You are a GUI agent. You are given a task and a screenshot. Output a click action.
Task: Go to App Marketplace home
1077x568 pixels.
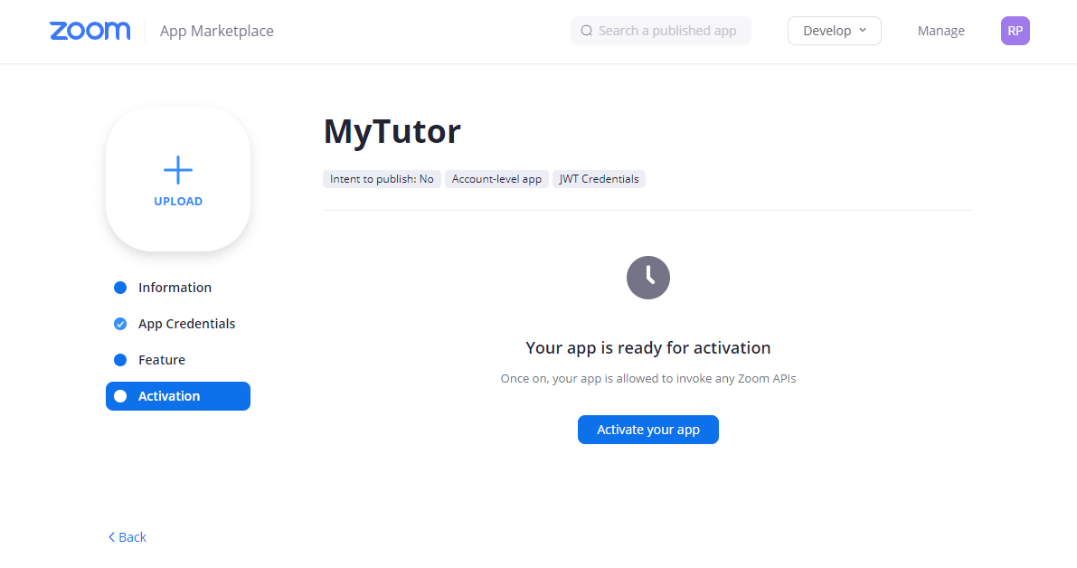[x=216, y=31]
